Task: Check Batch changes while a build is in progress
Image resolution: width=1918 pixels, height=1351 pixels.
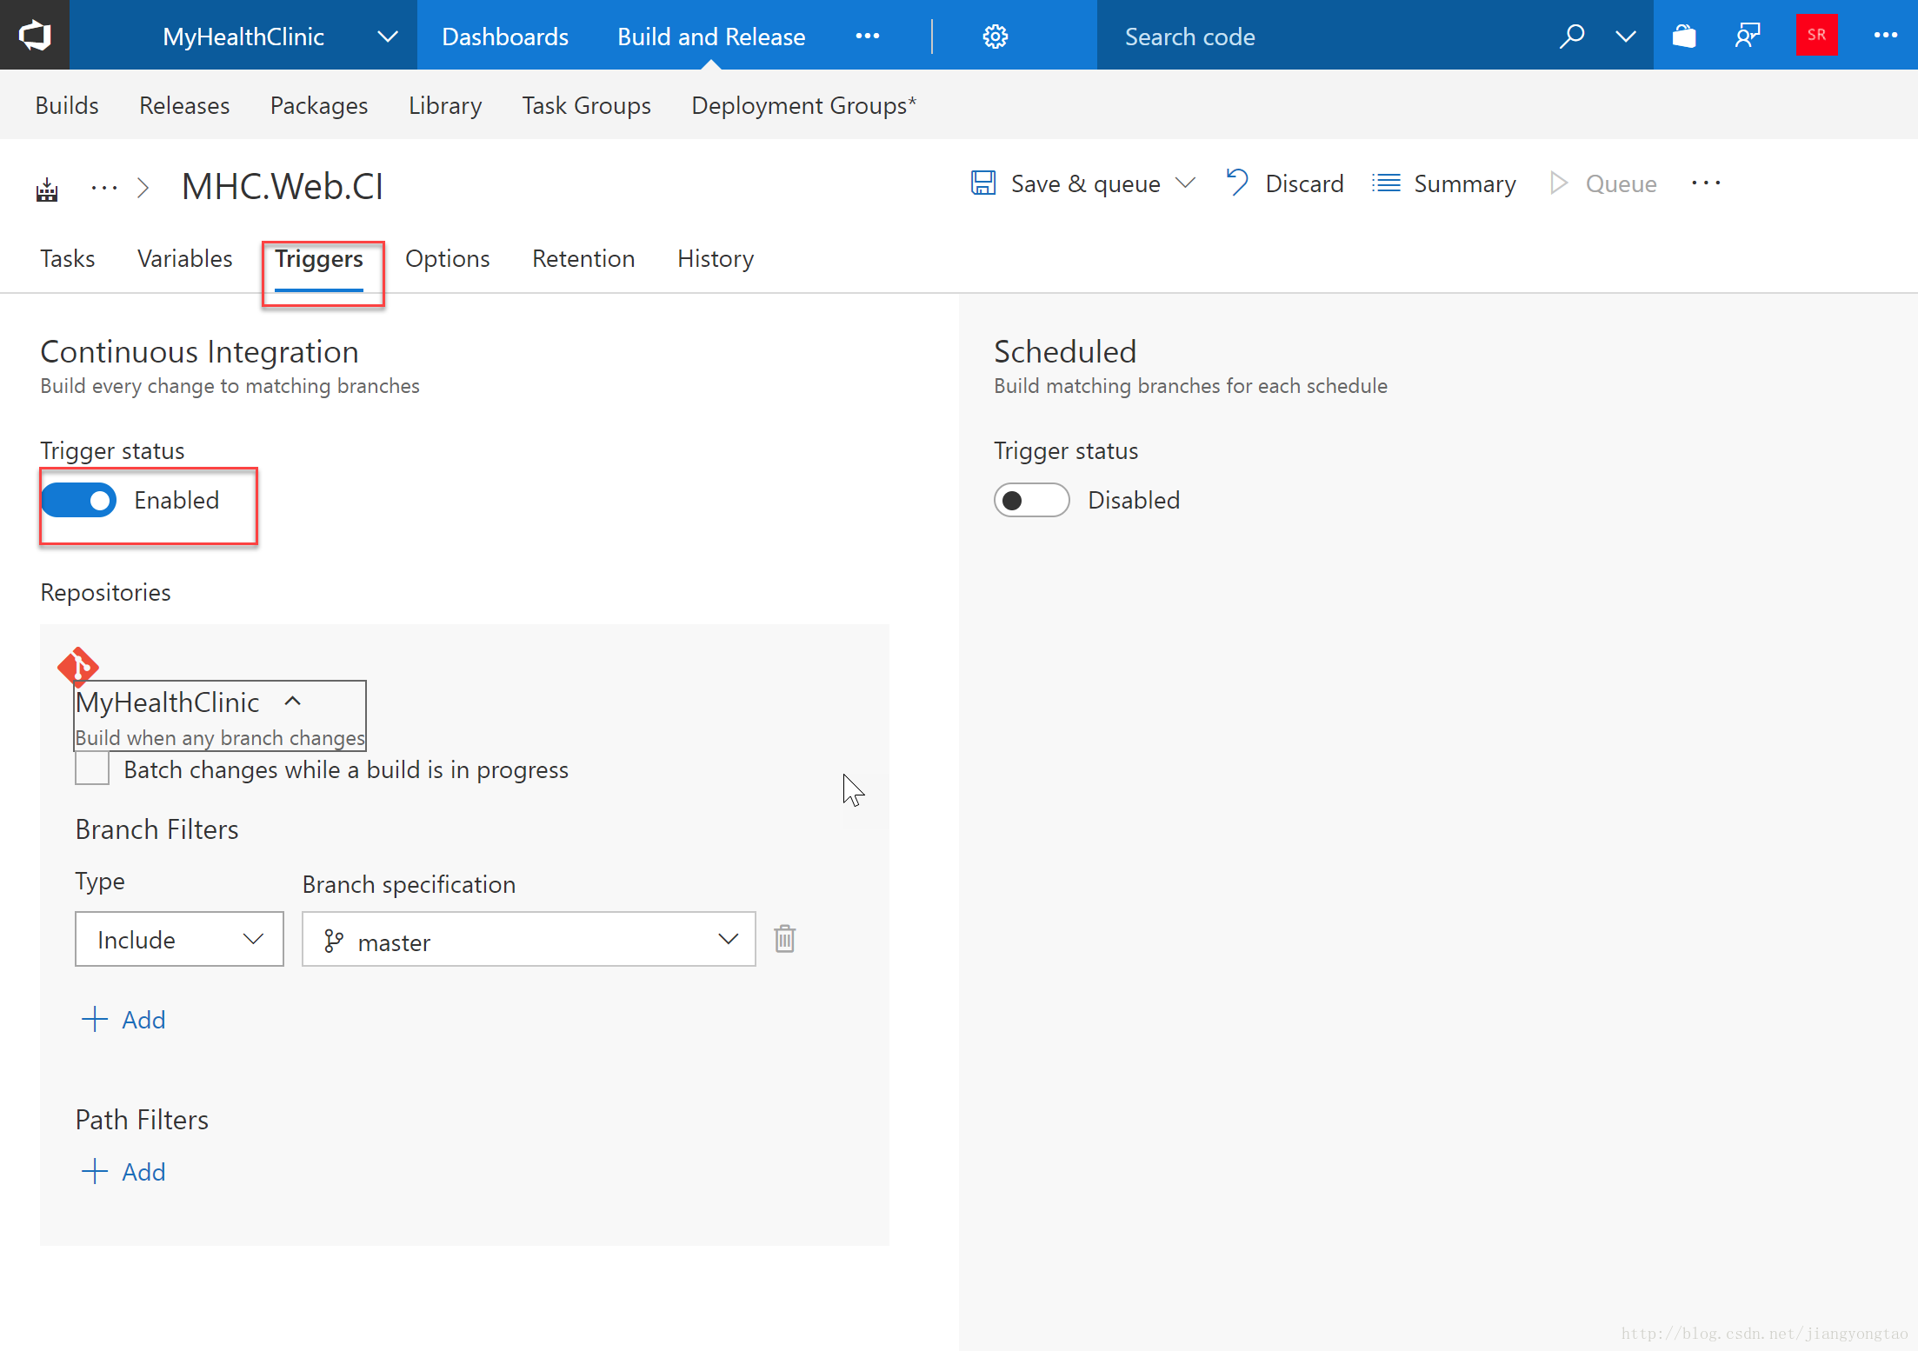Action: [92, 769]
